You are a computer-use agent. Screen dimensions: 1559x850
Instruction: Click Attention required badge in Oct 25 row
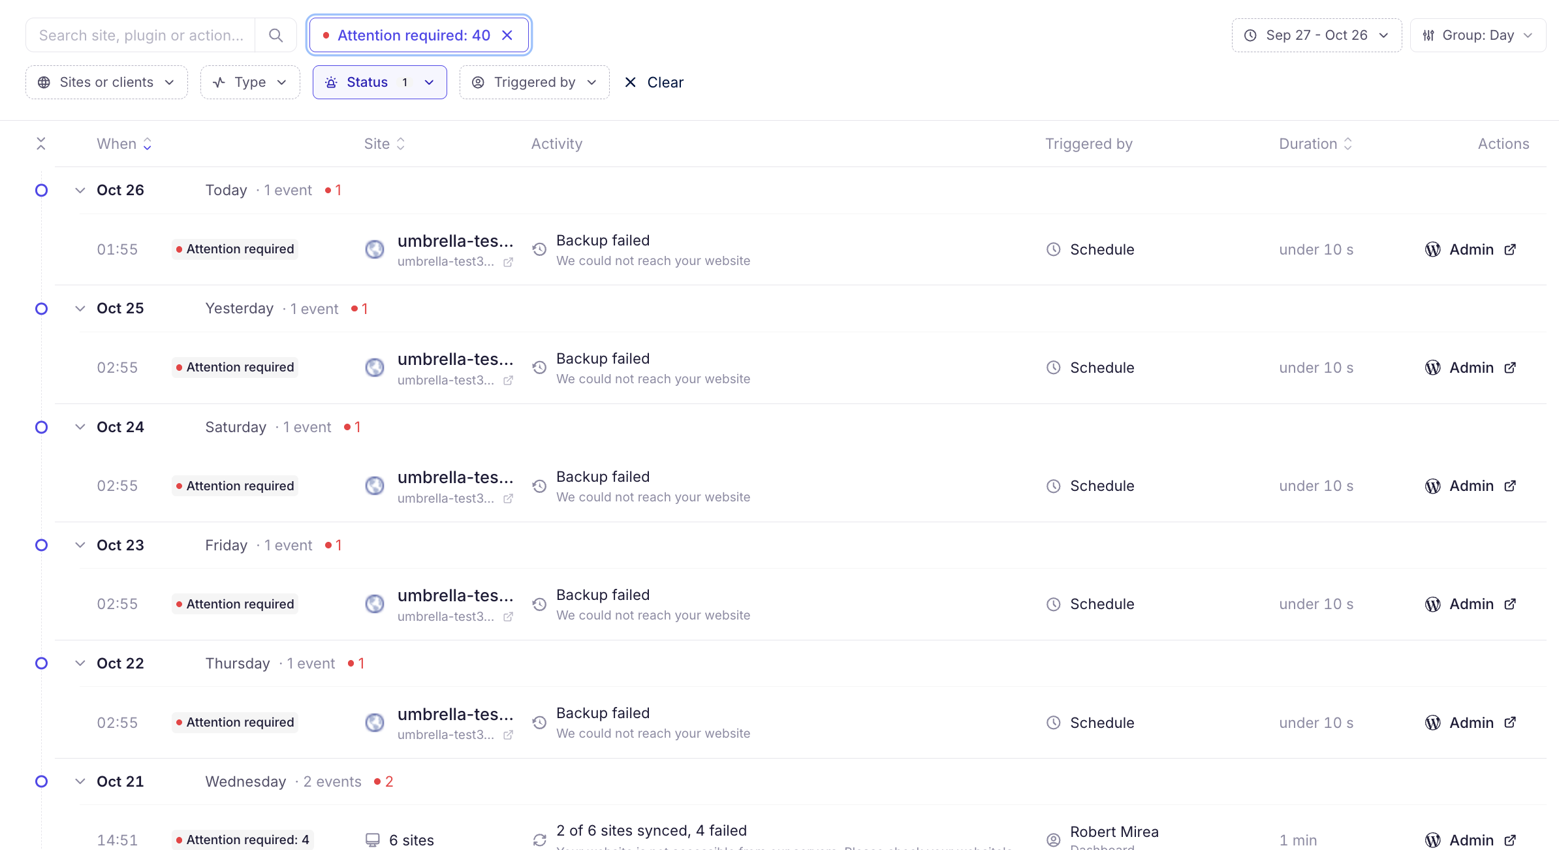[x=235, y=368]
